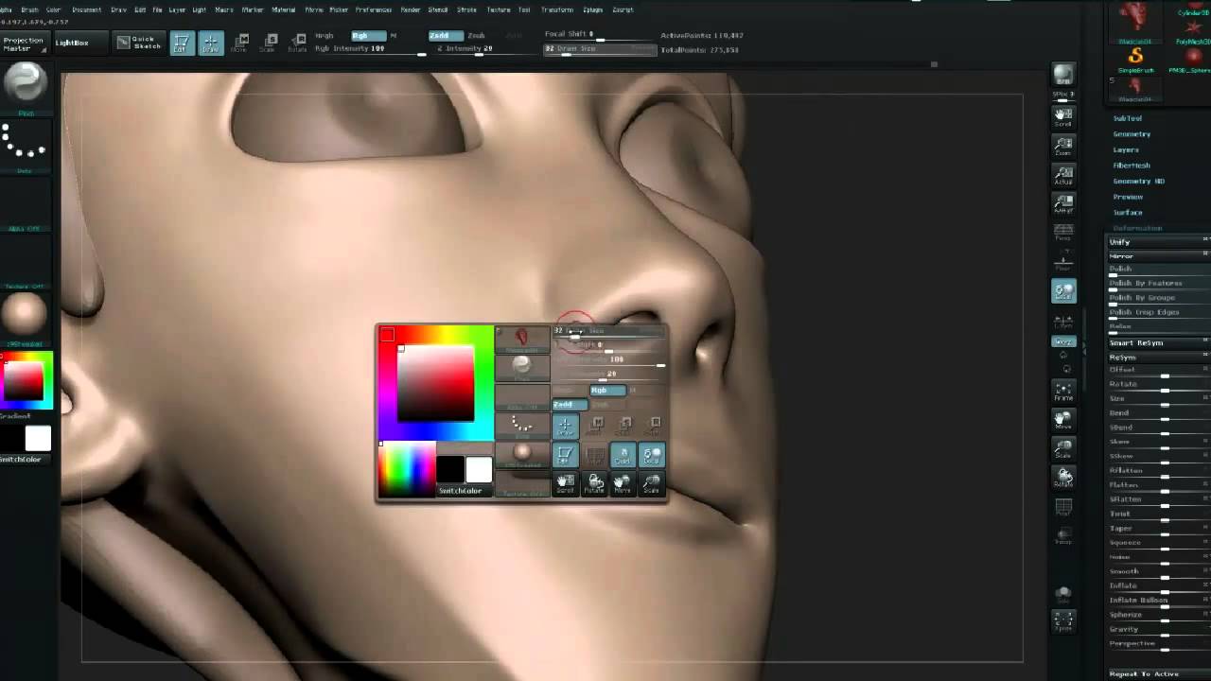This screenshot has width=1211, height=681.
Task: Click the Smart ReSym button
Action: coord(1159,342)
